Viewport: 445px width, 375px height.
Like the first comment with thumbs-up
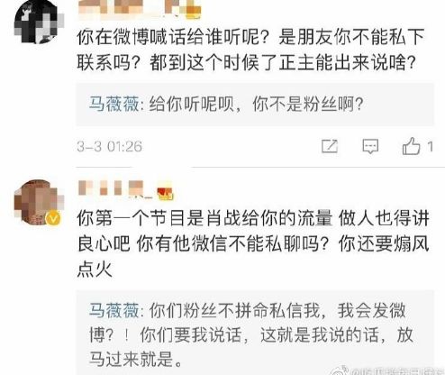pos(411,146)
